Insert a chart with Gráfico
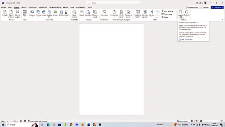This screenshot has width=225, height=127. tap(62, 13)
